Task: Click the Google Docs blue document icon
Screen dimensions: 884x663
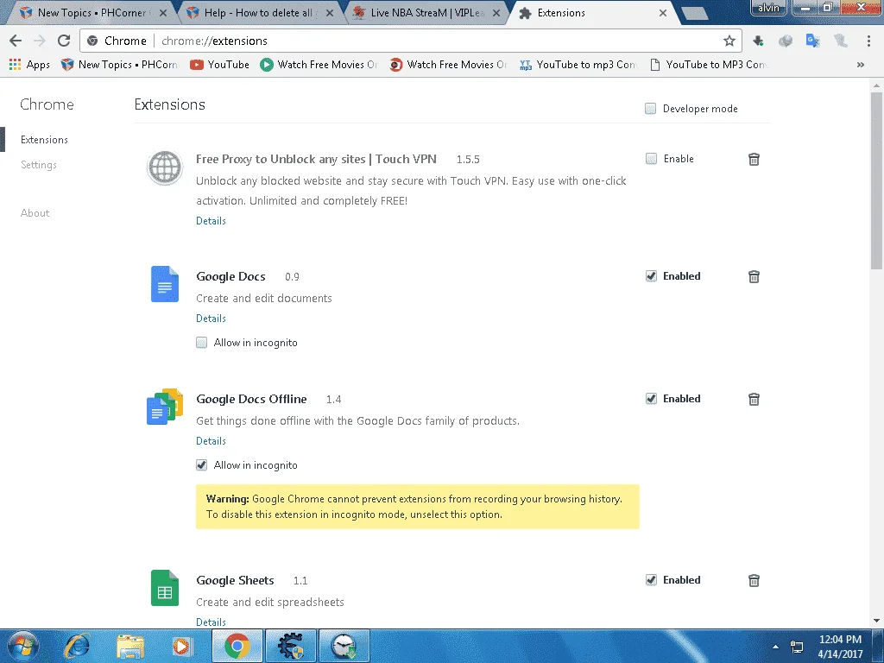Action: click(x=165, y=283)
